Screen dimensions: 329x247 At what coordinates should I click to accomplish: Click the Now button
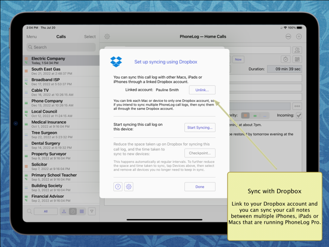[x=238, y=60]
